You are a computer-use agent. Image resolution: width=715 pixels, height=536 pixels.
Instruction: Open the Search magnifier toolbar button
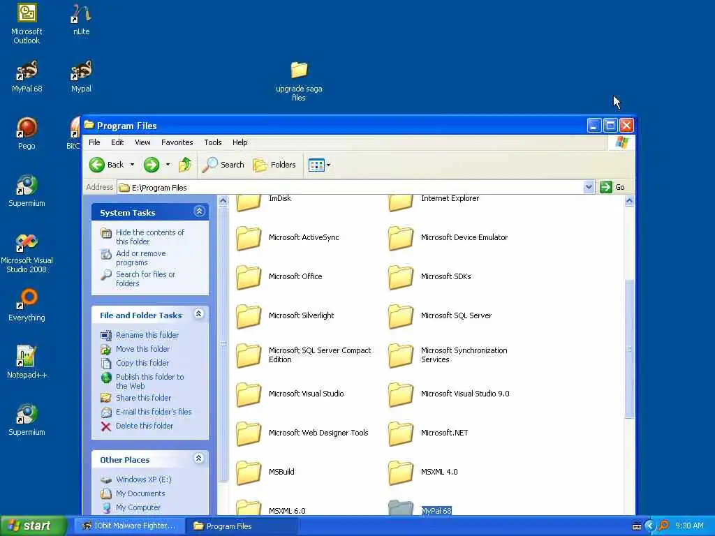[223, 165]
